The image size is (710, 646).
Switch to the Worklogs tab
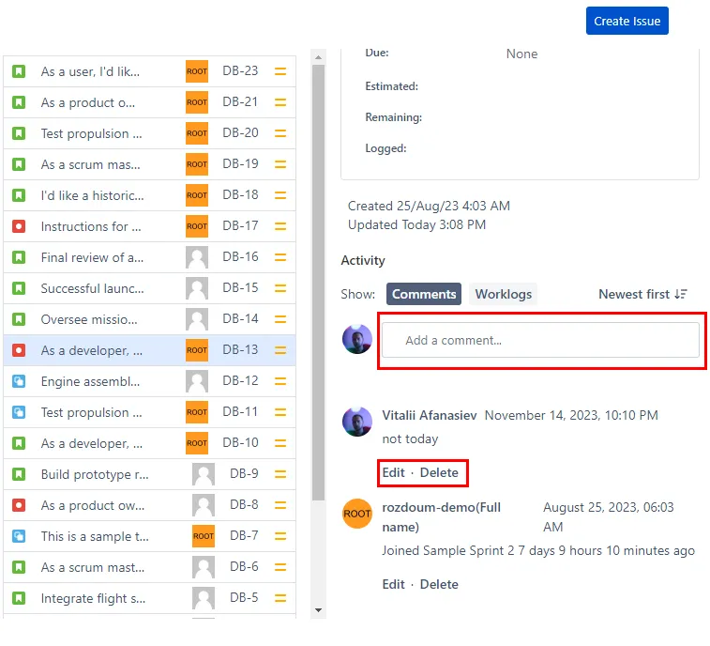[503, 294]
